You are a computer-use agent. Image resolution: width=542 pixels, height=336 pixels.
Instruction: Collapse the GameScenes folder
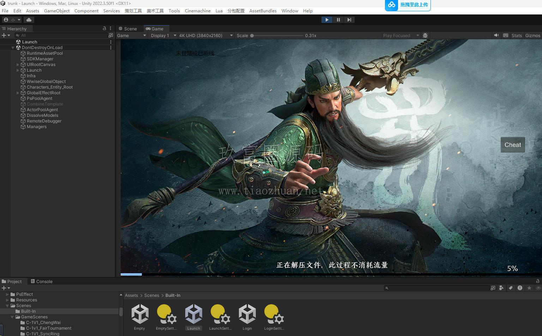point(12,317)
